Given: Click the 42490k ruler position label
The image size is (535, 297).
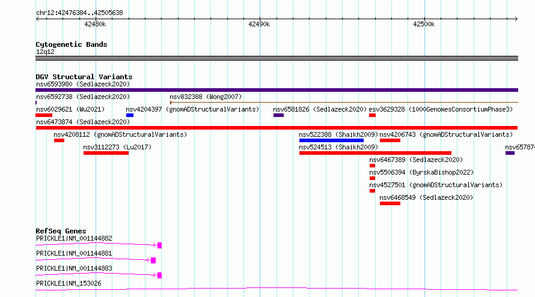Looking at the screenshot, I should (x=259, y=24).
